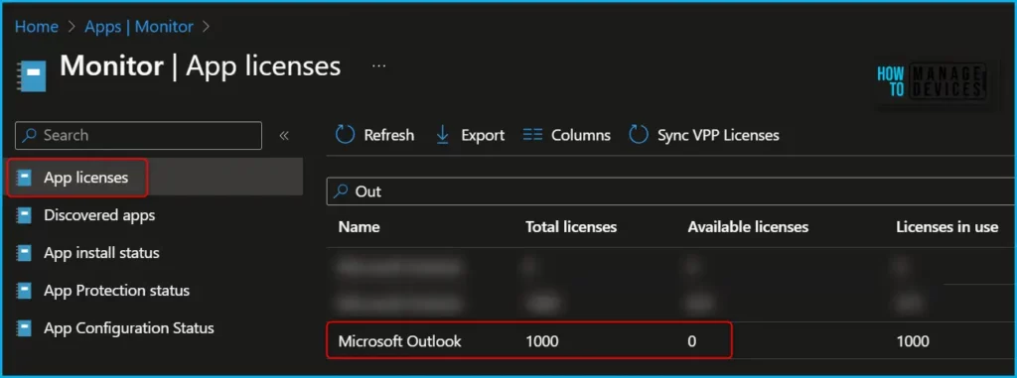Click Outlook available licenses value 0
This screenshot has width=1017, height=378.
click(692, 341)
